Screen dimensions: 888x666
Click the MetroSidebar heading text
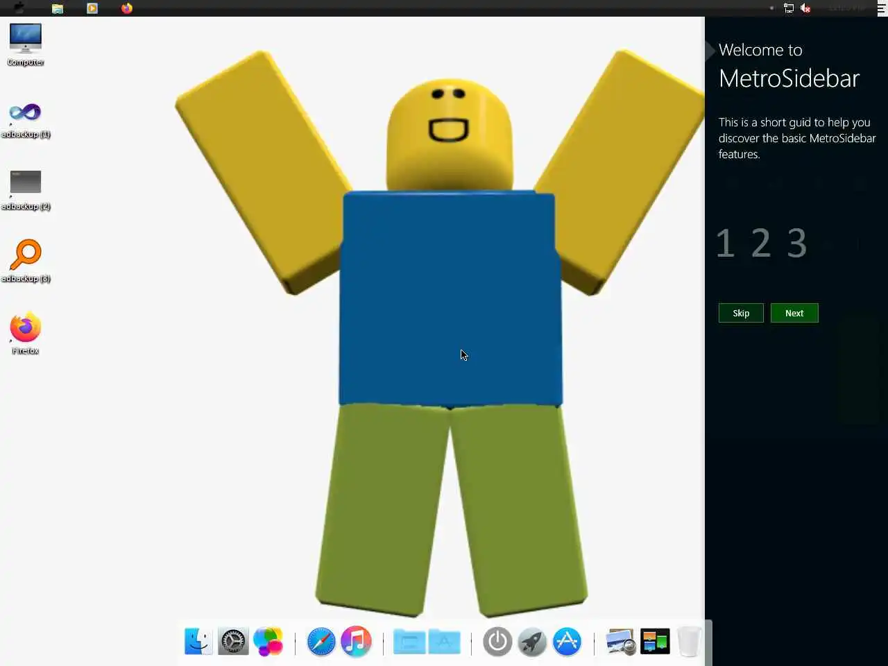point(789,78)
